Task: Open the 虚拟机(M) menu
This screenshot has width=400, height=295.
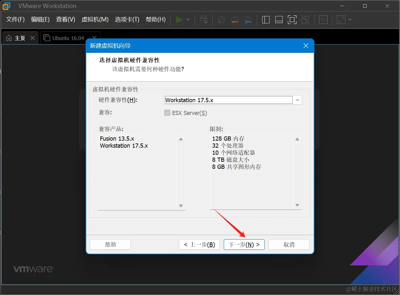Action: pos(95,20)
